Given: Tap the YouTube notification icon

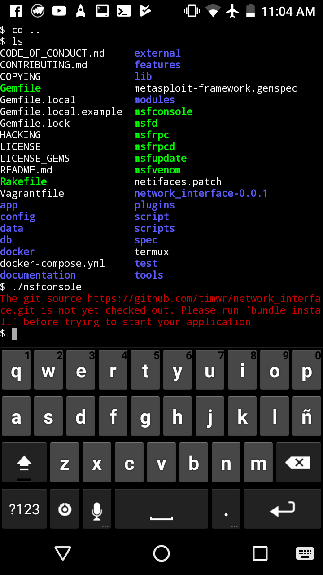Looking at the screenshot, I should 59,11.
